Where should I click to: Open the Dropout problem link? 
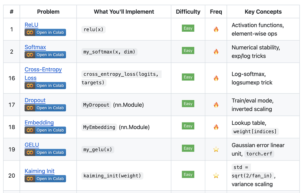[x=35, y=100]
